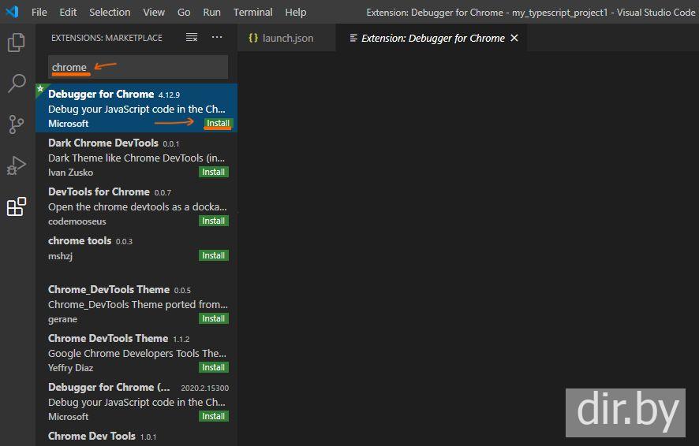
Task: Install DevTools for Chrome extension
Action: point(213,221)
